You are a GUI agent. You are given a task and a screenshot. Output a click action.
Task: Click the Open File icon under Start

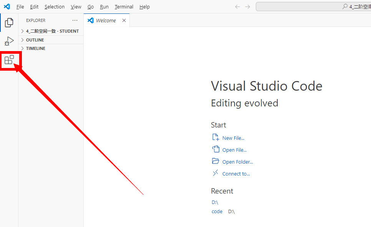tap(215, 149)
